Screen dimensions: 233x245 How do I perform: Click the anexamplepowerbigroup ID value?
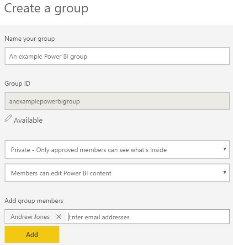(x=44, y=101)
